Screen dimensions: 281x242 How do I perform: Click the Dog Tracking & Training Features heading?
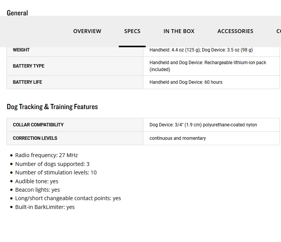pos(52,107)
